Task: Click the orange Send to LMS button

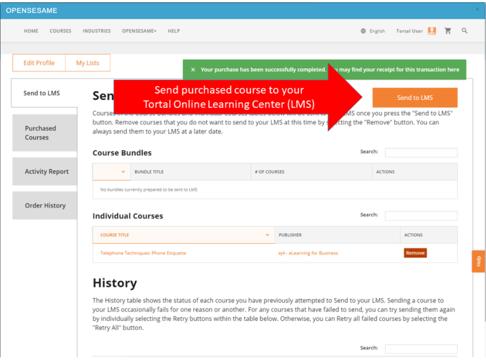Action: pos(415,98)
